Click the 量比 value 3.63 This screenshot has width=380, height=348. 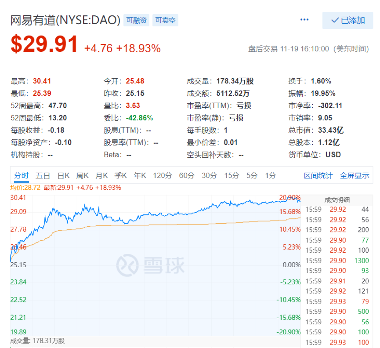[x=133, y=105]
